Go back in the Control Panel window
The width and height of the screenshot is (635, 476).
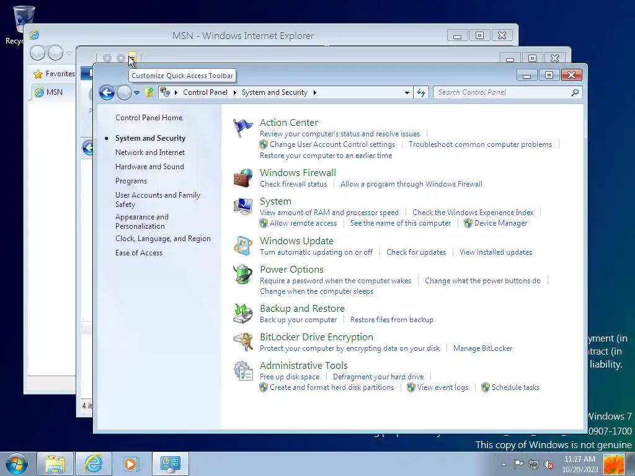pos(107,93)
